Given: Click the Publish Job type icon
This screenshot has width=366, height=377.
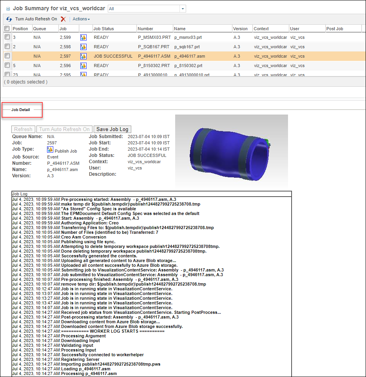Looking at the screenshot, I should [50, 150].
